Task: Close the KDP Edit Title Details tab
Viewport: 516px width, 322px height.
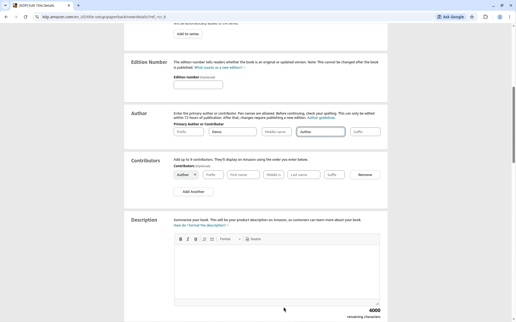Action: pos(69,5)
